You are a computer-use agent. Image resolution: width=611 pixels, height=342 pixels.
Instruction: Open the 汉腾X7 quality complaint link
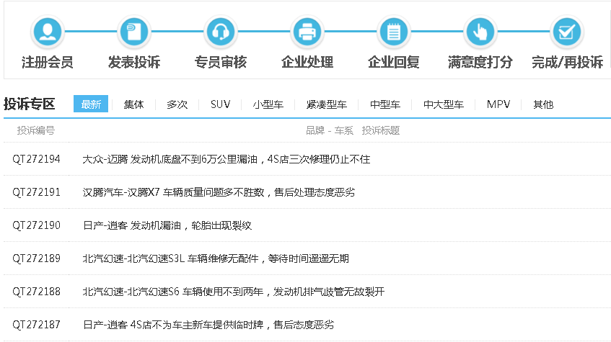click(x=219, y=192)
